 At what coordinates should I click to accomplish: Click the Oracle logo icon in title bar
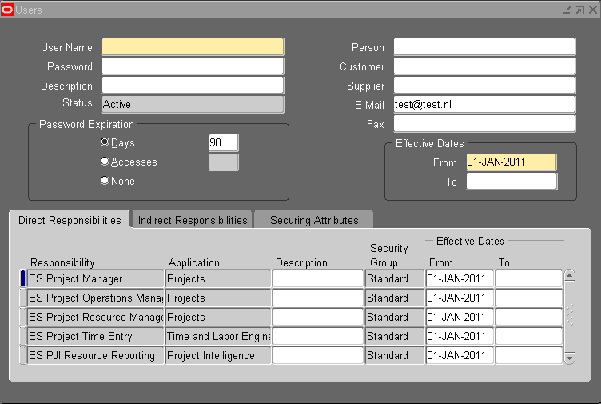tap(7, 10)
